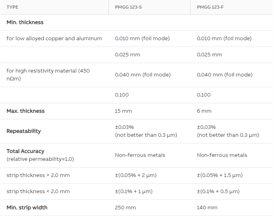Select the 140 mm min strip width value
The width and height of the screenshot is (274, 216).
[207, 208]
